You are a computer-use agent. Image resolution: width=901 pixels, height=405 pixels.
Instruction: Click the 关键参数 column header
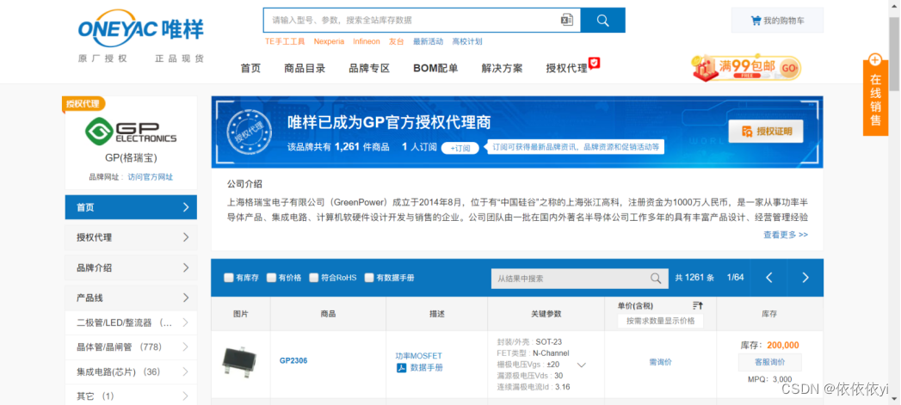[546, 314]
